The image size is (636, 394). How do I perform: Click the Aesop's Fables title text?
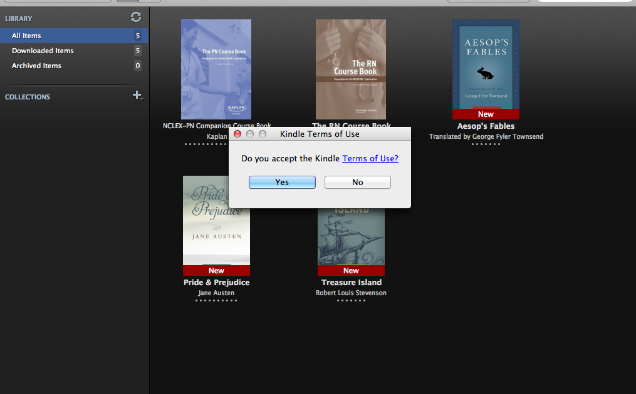(x=486, y=126)
